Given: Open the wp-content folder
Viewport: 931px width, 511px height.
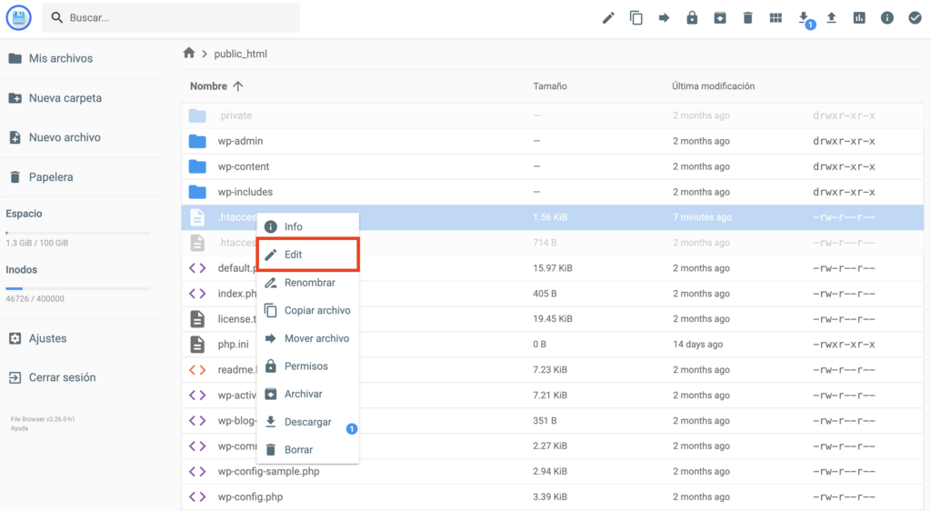Looking at the screenshot, I should pos(243,166).
